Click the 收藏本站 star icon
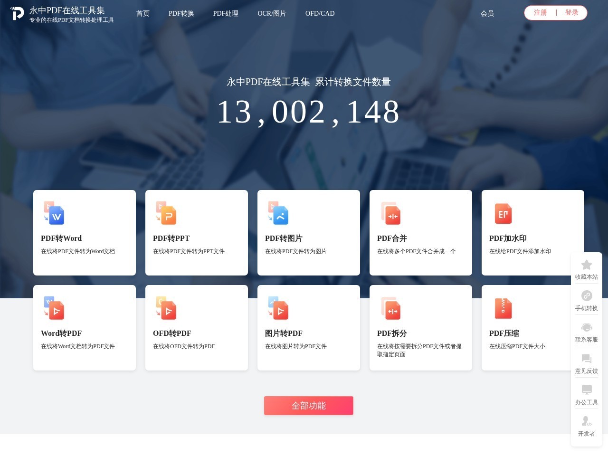The width and height of the screenshot is (608, 456). click(x=587, y=265)
